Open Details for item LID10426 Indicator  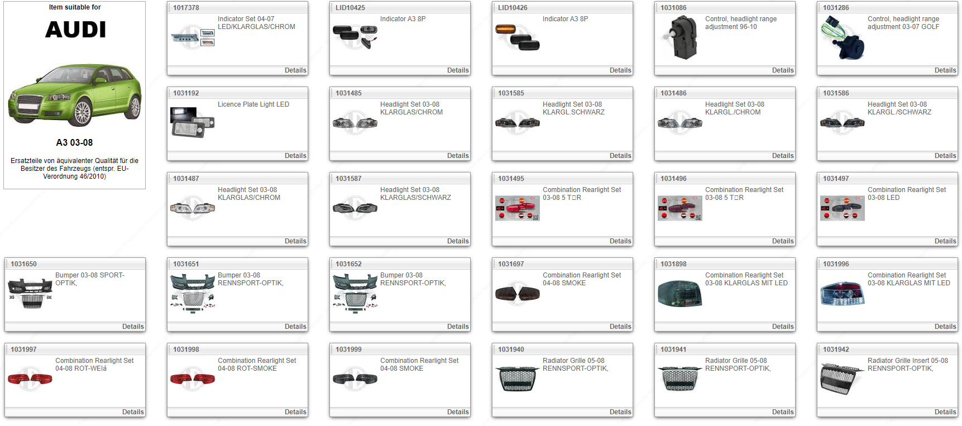tap(620, 70)
